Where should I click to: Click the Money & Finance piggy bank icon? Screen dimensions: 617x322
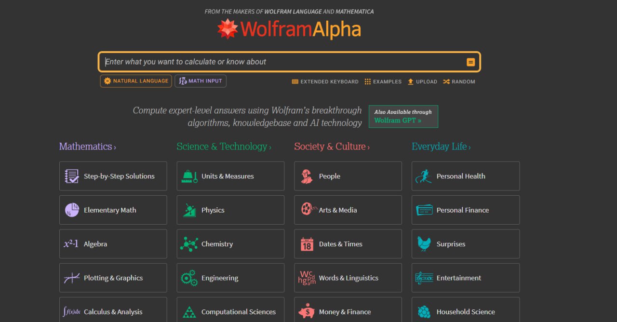click(307, 312)
